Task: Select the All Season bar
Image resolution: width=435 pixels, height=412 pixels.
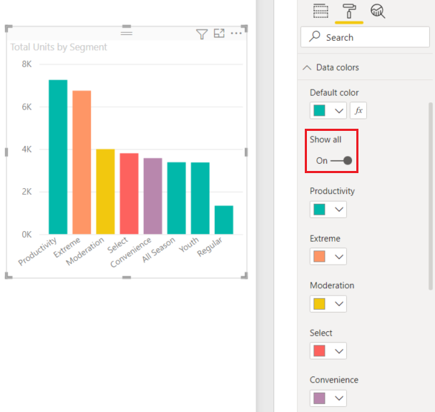Action: click(x=177, y=198)
